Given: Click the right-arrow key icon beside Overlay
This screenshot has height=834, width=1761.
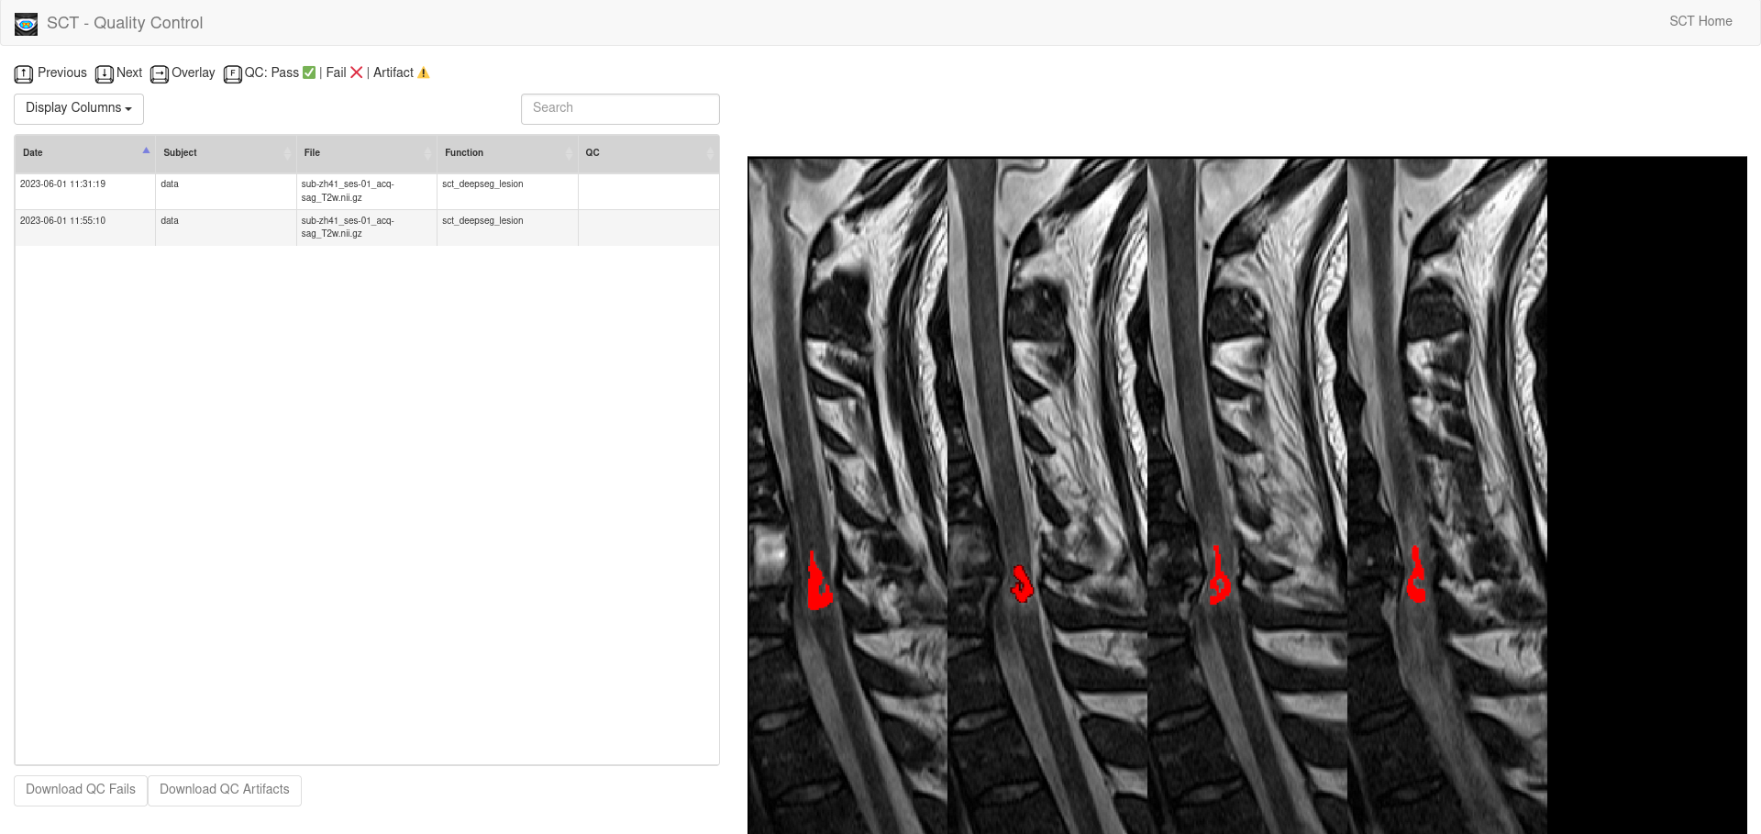Looking at the screenshot, I should coord(160,74).
